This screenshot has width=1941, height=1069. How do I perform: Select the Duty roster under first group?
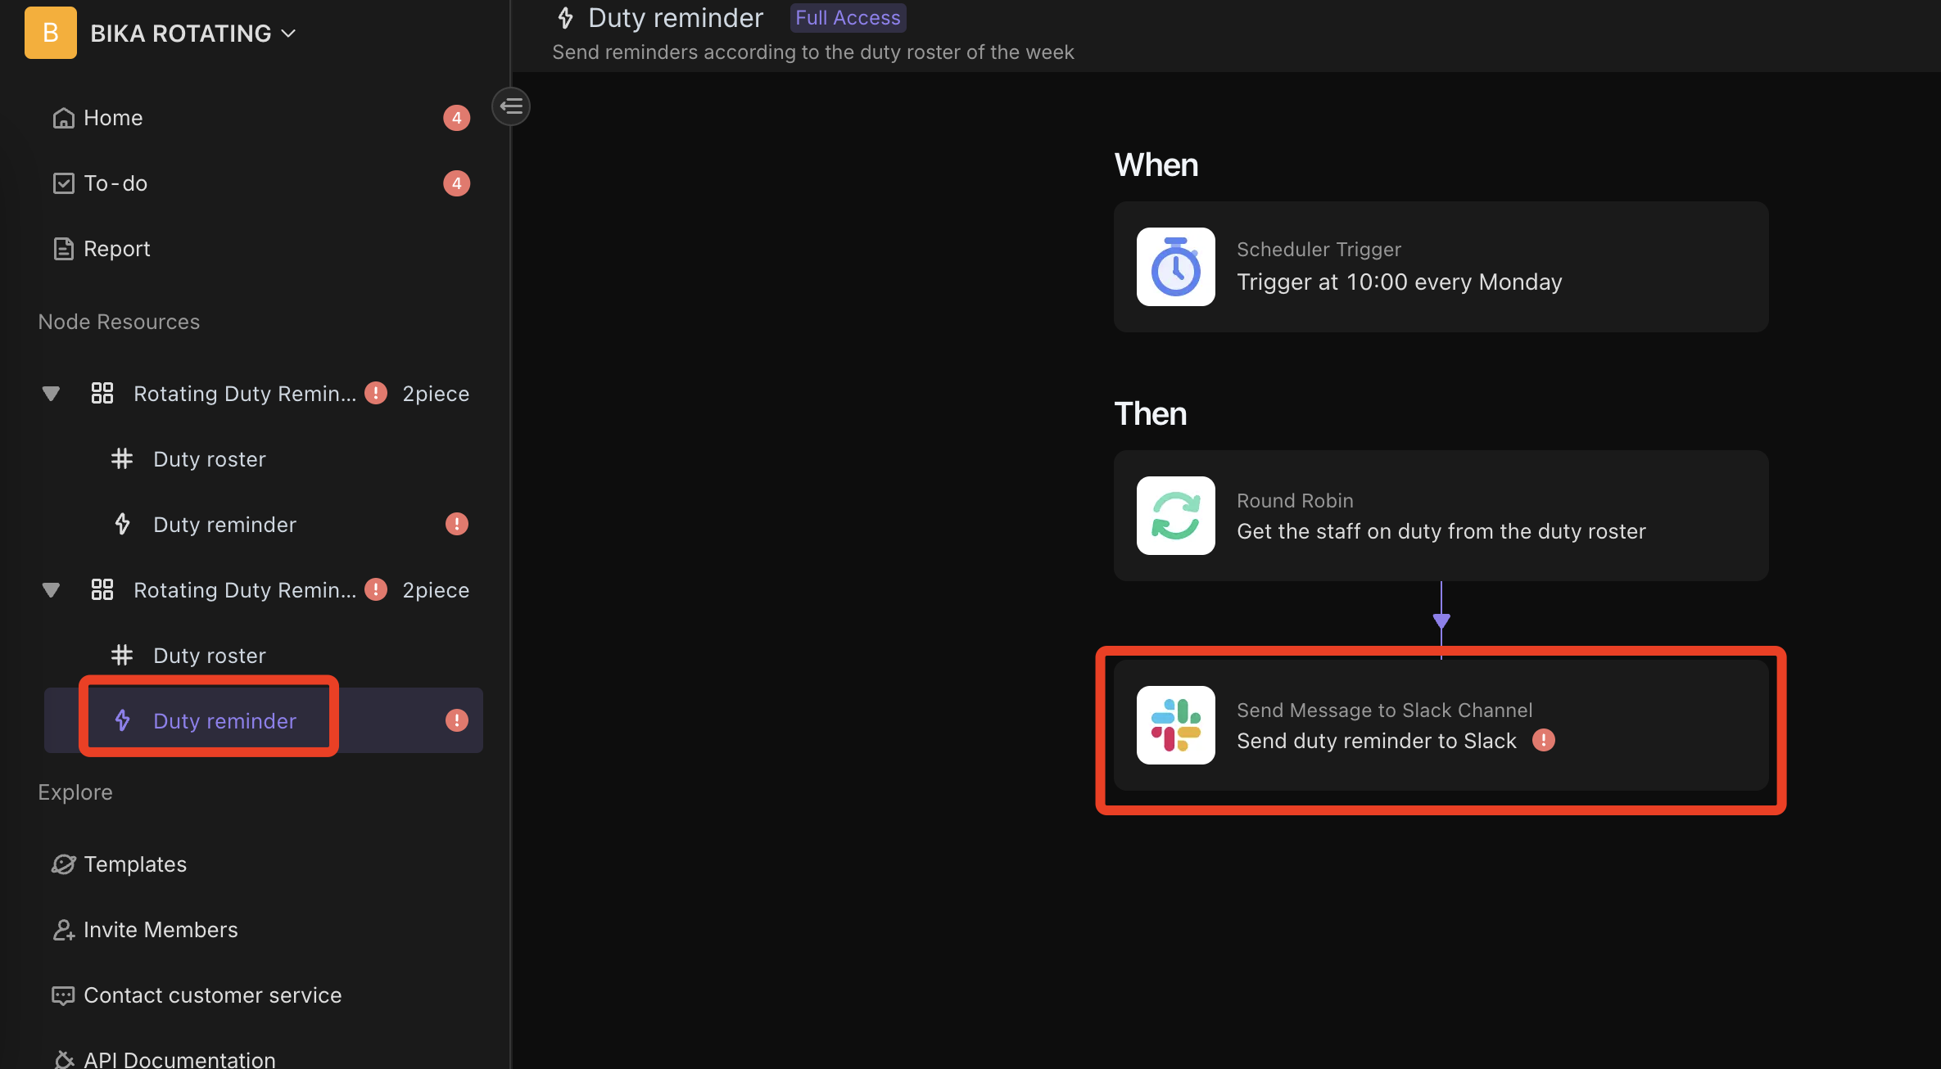coord(208,458)
